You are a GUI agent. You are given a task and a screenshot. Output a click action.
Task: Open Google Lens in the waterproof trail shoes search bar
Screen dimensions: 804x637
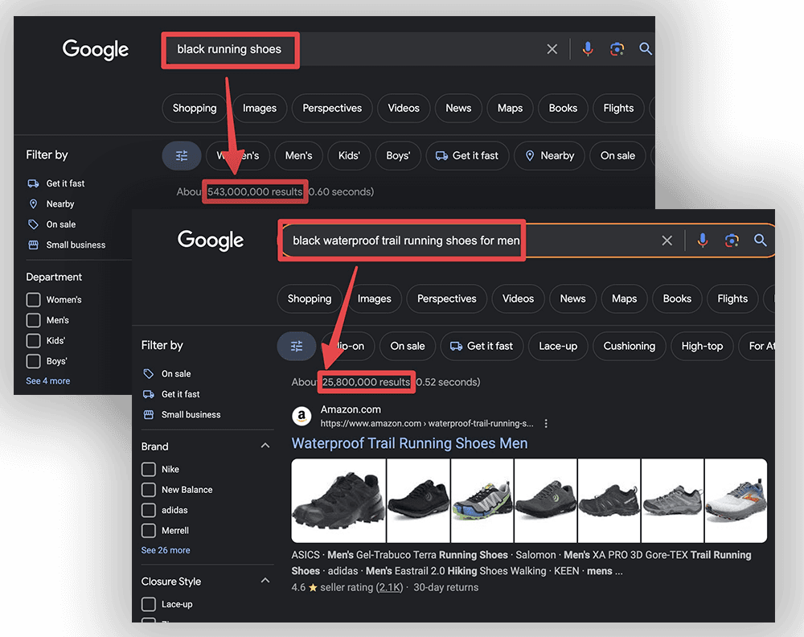(x=731, y=240)
